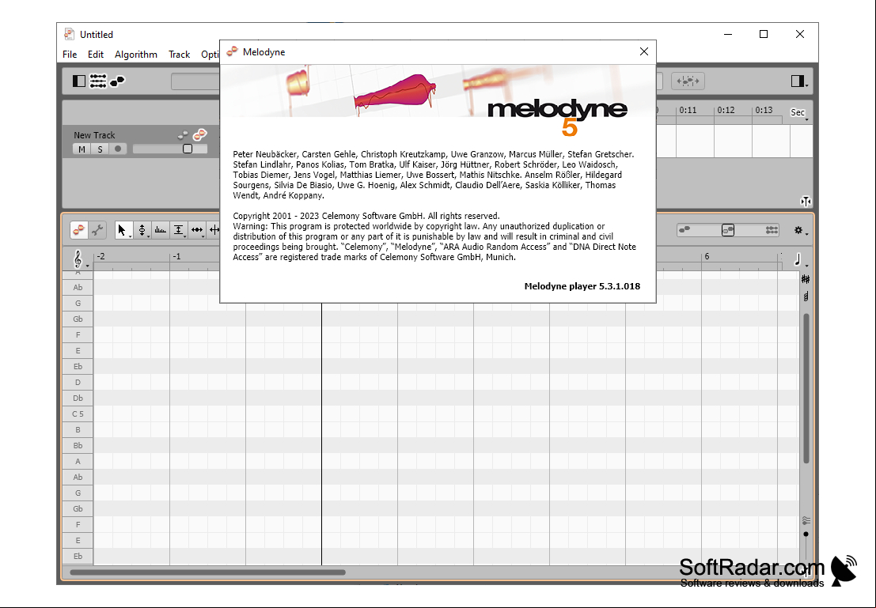The width and height of the screenshot is (876, 608).
Task: Close the Melodyne about dialog
Action: point(643,51)
